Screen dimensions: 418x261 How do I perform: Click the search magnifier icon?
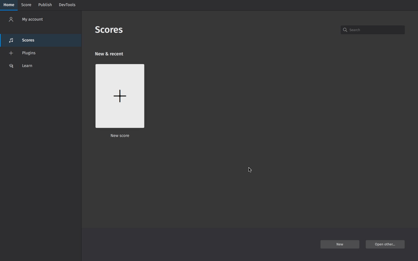coord(345,30)
